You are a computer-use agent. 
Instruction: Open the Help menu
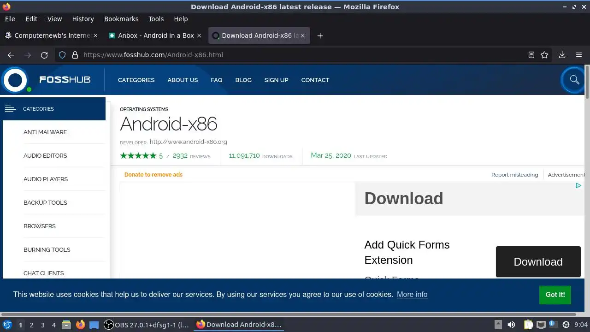coord(181,19)
